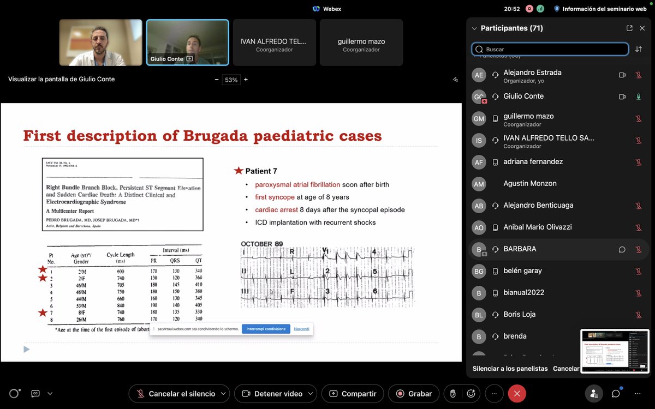Image resolution: width=655 pixels, height=409 pixels.
Task: Select participant Agustin Monzon
Action: (x=559, y=184)
